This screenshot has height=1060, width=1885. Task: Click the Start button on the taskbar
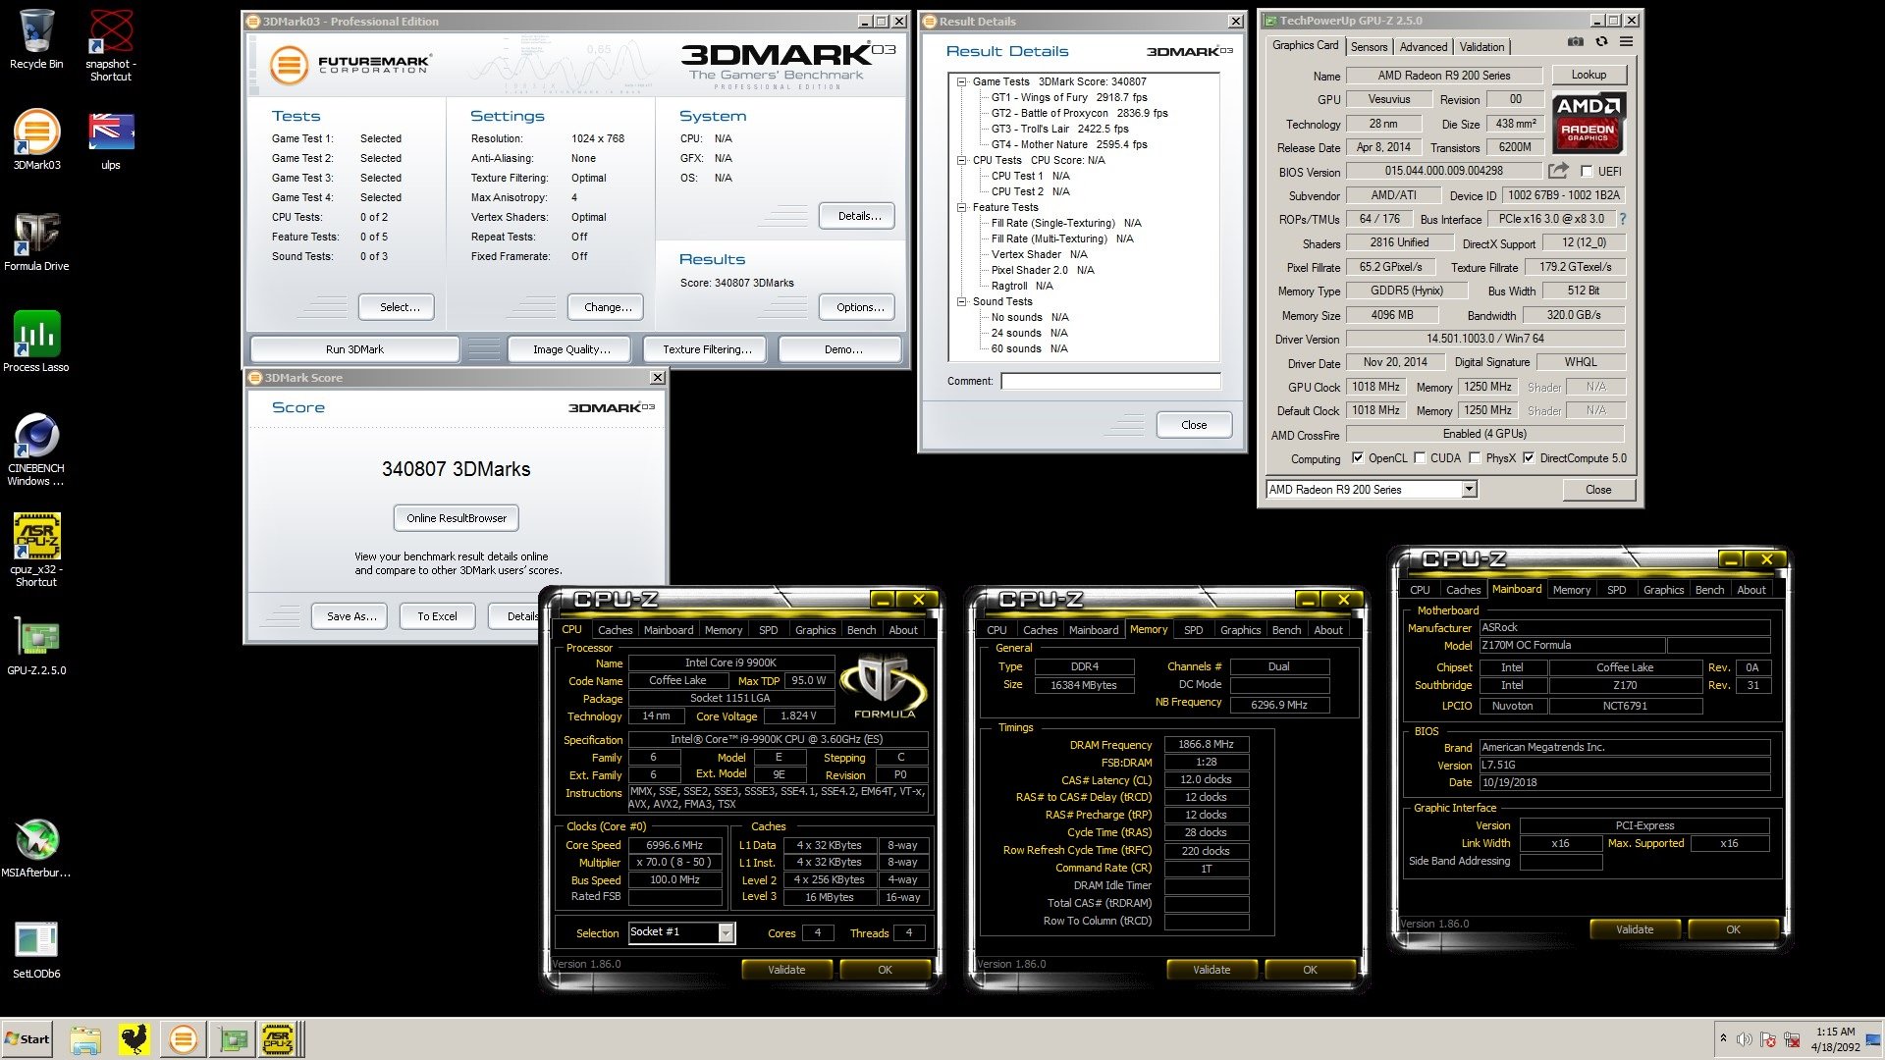(27, 1039)
